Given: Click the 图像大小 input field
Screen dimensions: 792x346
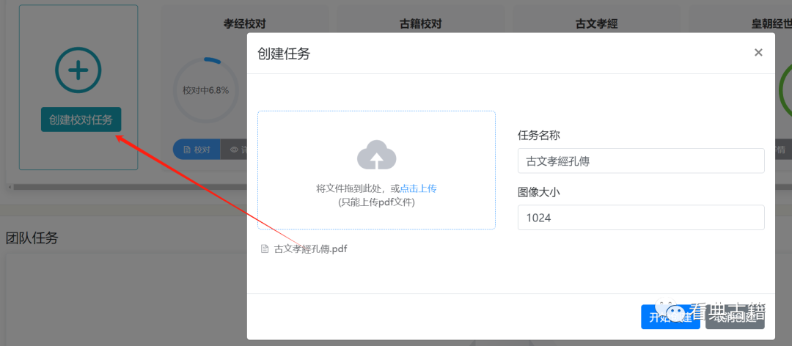Looking at the screenshot, I should [641, 218].
